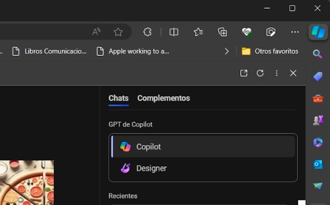Refresh the Copilot pane
The width and height of the screenshot is (330, 205).
point(260,73)
